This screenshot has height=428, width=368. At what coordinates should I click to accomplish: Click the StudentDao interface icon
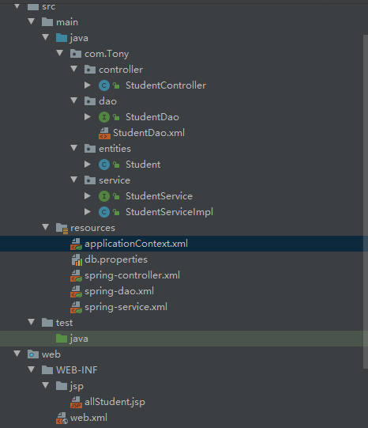[x=104, y=117]
